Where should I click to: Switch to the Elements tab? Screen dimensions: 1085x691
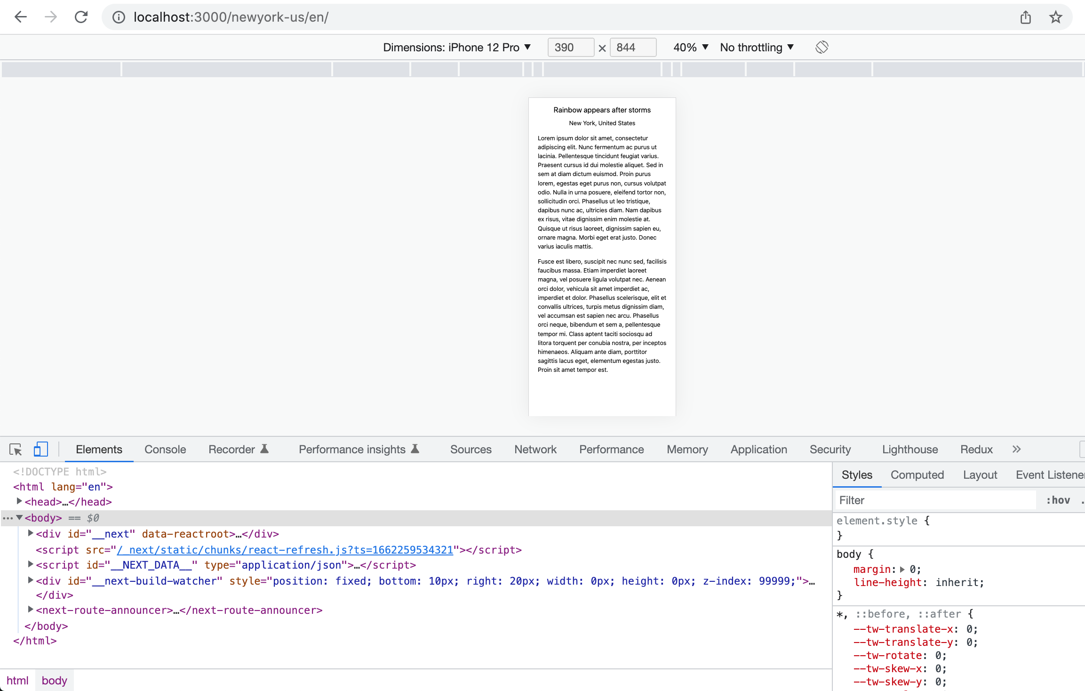(99, 450)
